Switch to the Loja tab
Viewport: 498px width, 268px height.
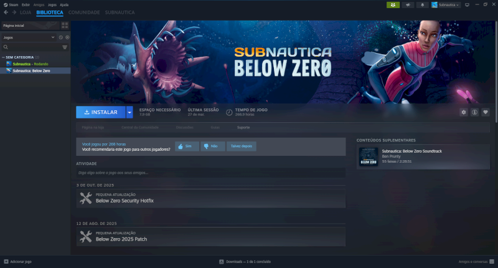coord(26,12)
